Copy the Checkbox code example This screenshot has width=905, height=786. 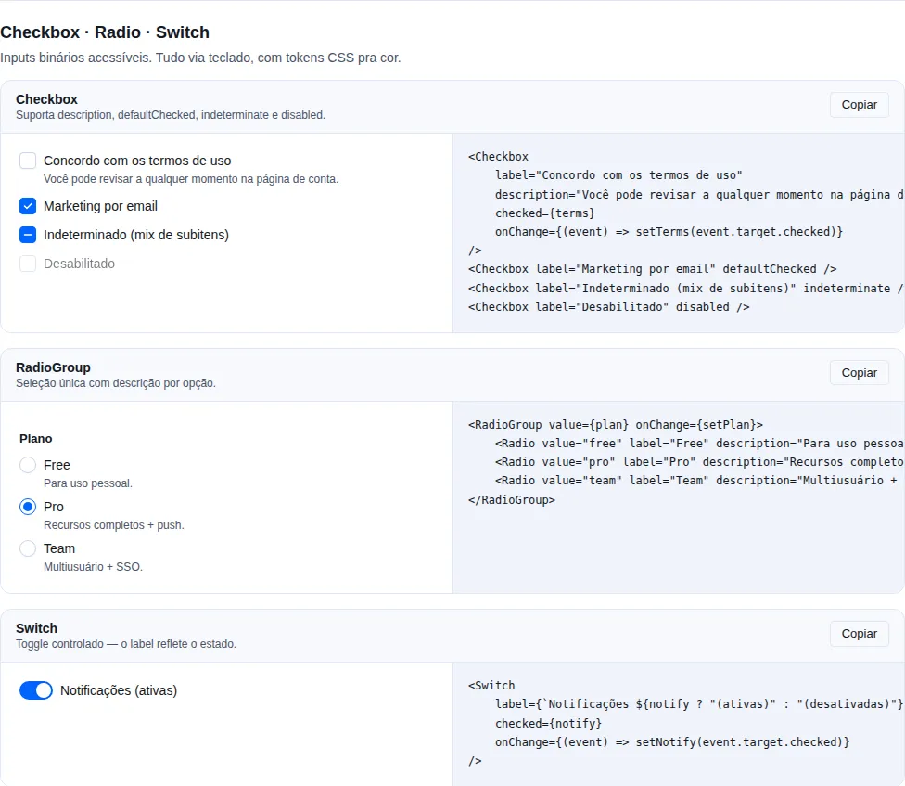click(859, 105)
